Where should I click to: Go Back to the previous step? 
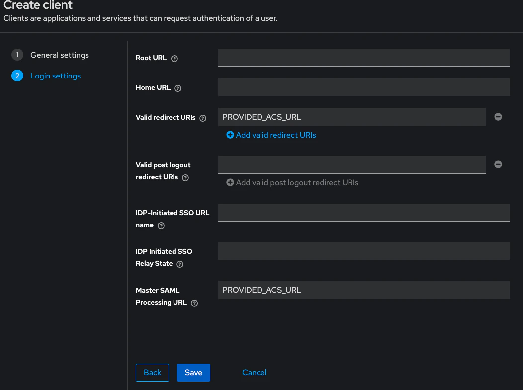click(152, 372)
